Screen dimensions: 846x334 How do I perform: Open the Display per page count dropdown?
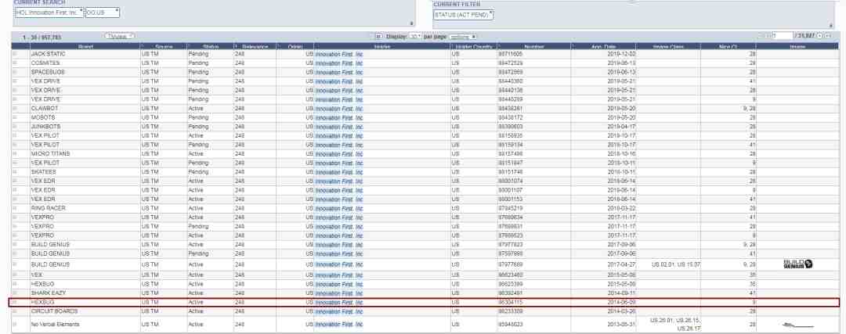[415, 38]
